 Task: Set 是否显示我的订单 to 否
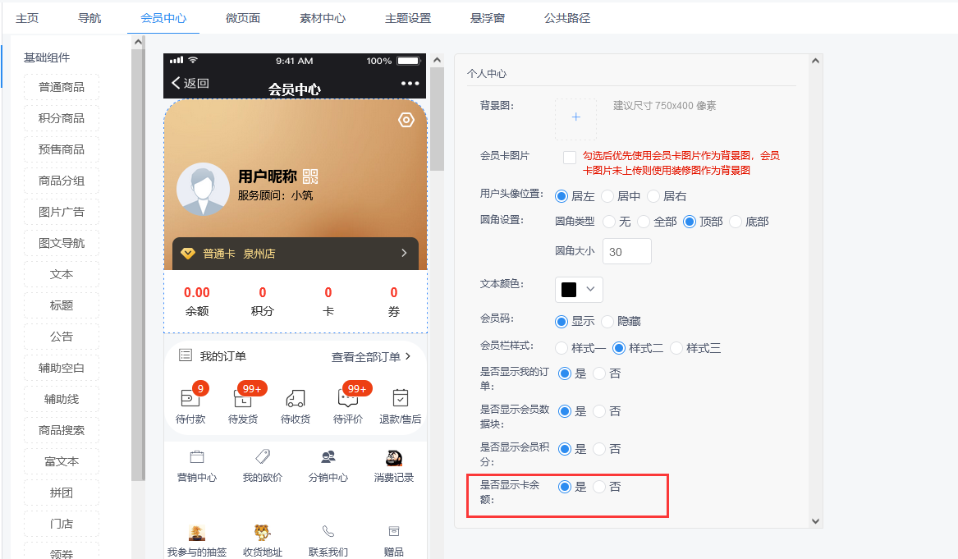coord(599,373)
